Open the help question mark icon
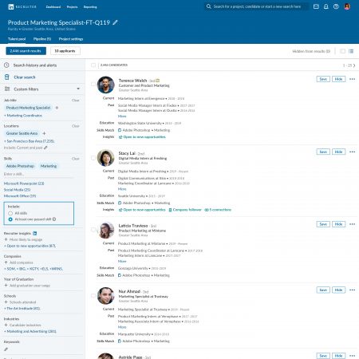 [x=336, y=6]
